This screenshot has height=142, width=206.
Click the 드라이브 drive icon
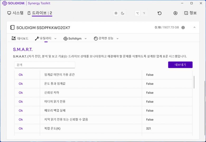[x=29, y=13]
